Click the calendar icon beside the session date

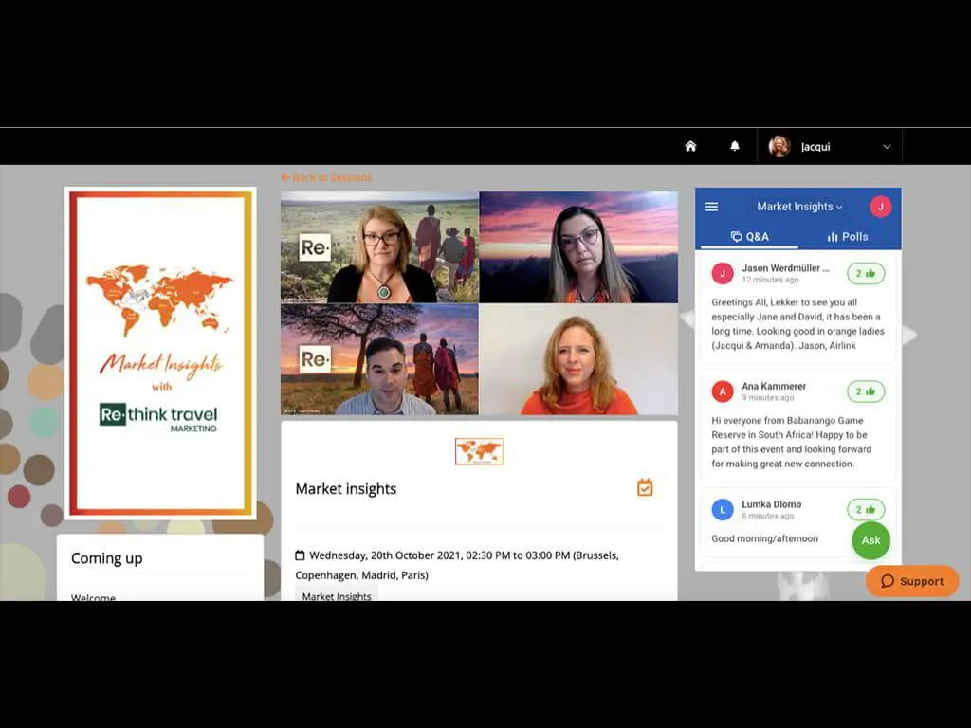point(300,555)
